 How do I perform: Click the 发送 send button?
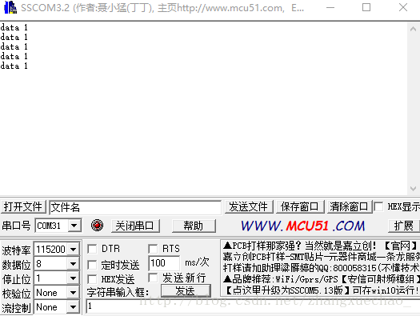pos(186,290)
